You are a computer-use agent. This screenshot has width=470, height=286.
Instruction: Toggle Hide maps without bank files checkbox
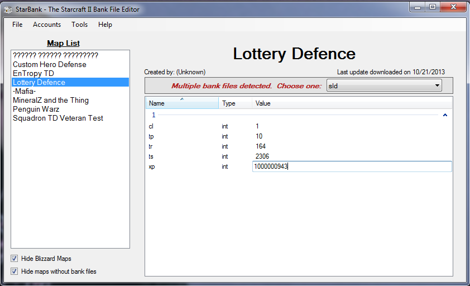click(14, 271)
